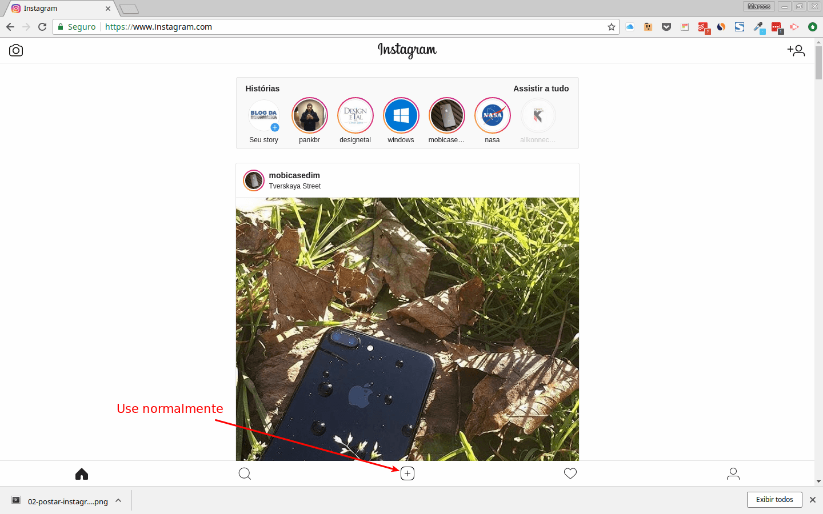The image size is (823, 514).
Task: Click scrollbar down arrow
Action: 818,481
